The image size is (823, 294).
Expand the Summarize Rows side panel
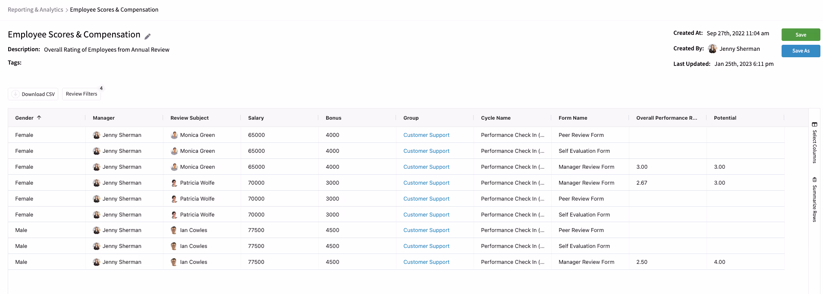[x=814, y=199]
